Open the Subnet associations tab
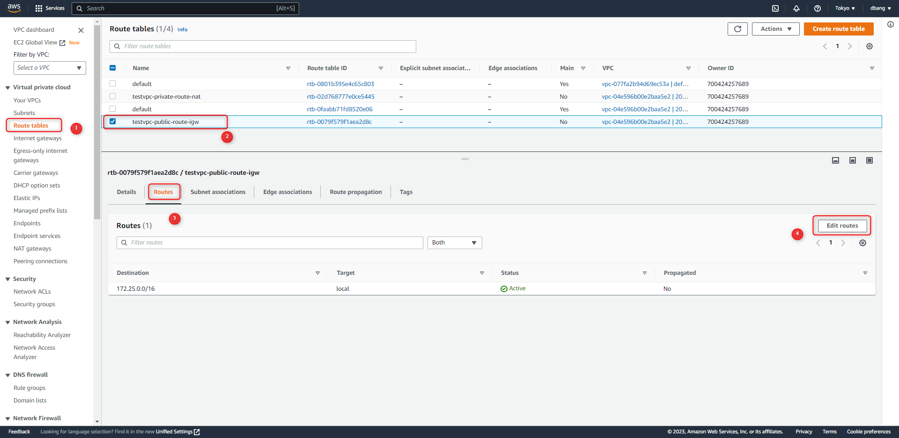 [218, 192]
